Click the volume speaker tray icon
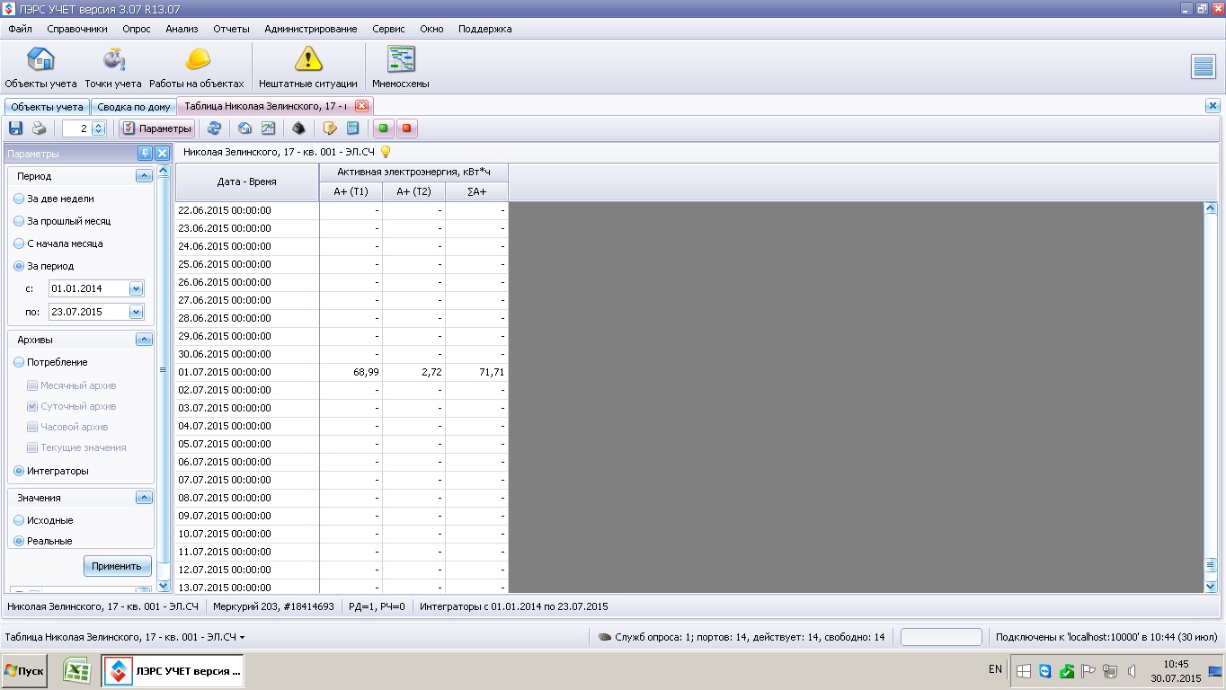The width and height of the screenshot is (1226, 690). (x=1132, y=671)
